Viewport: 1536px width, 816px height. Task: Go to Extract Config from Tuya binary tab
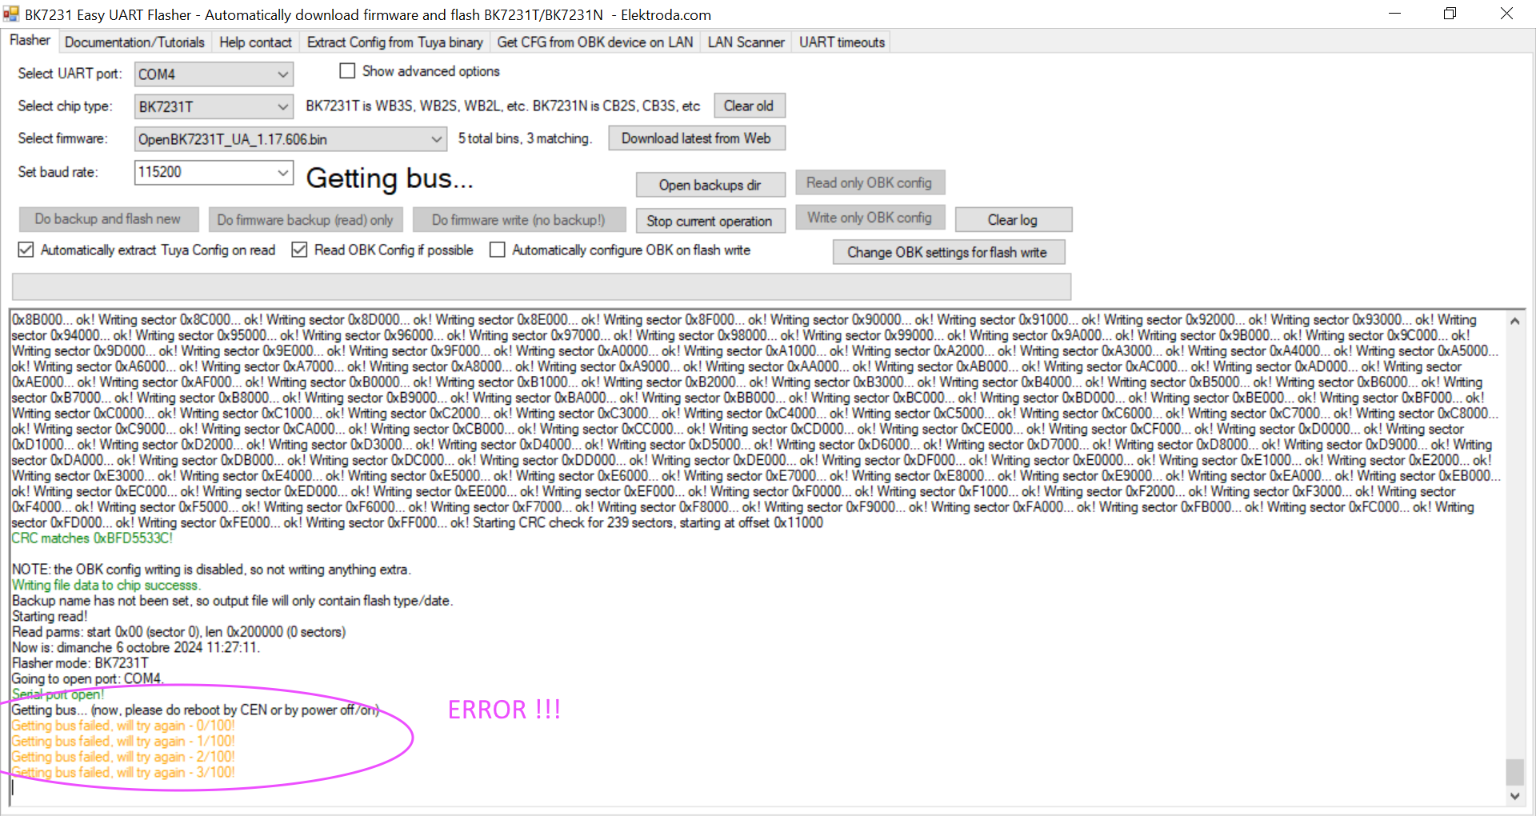point(394,42)
